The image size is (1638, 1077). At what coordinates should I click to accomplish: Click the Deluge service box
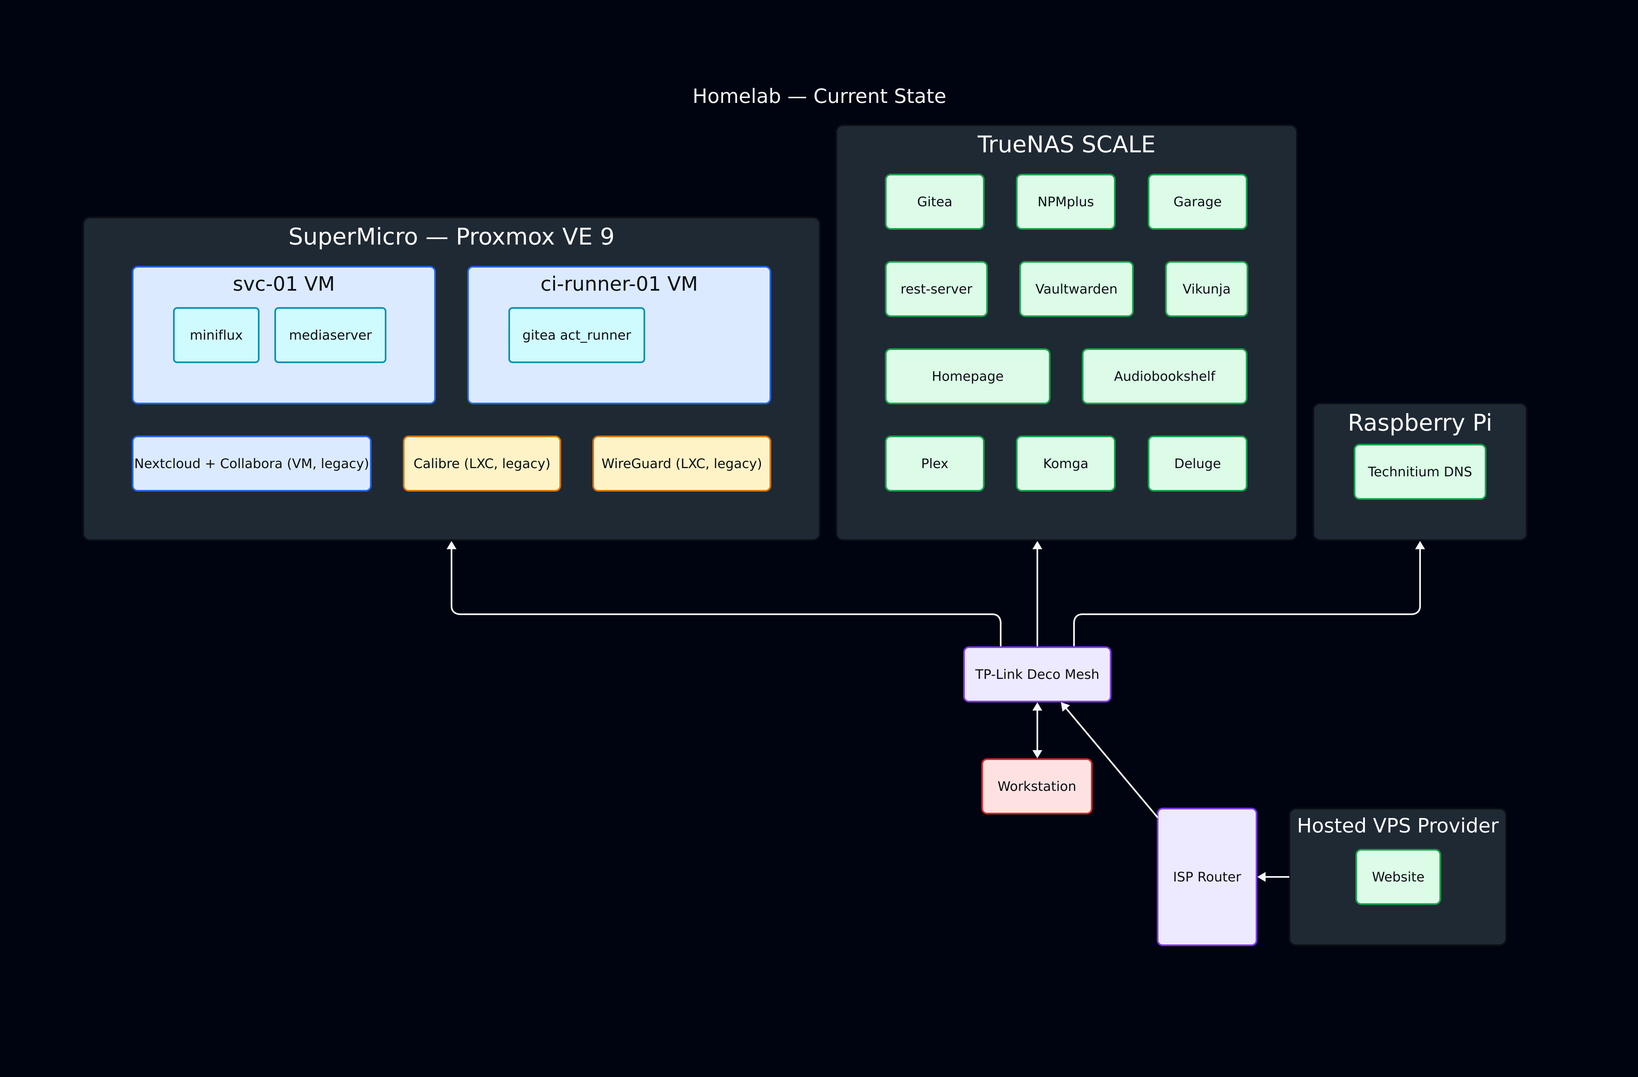pos(1198,464)
